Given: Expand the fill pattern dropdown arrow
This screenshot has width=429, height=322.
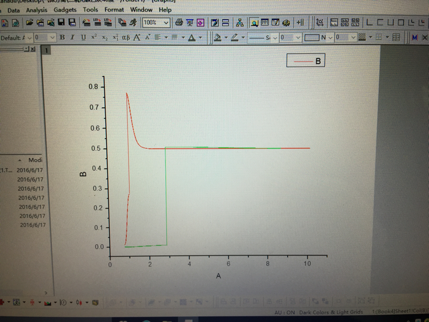Looking at the screenshot, I should [x=371, y=37].
